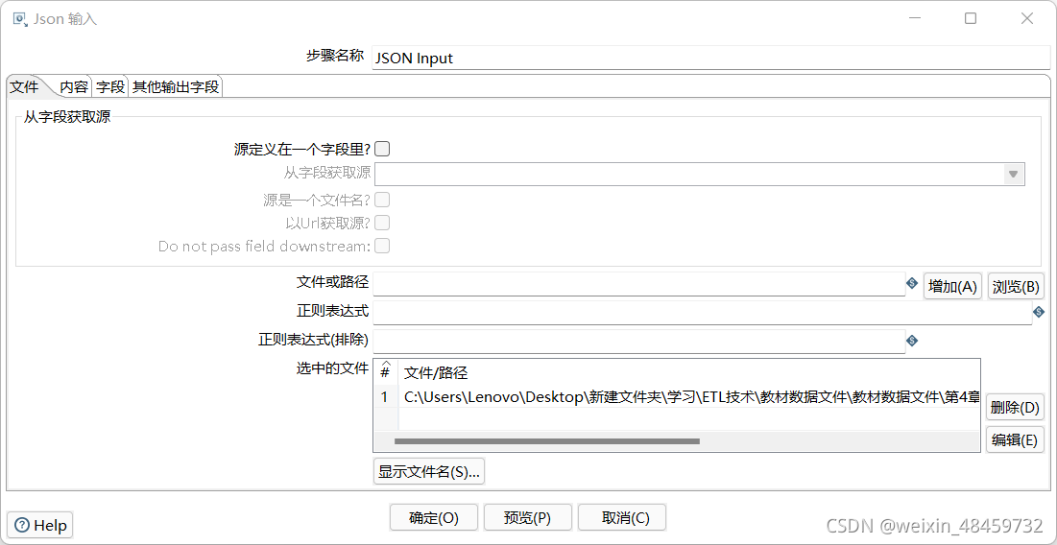Click the 正则表达式(排除) input field

[638, 341]
